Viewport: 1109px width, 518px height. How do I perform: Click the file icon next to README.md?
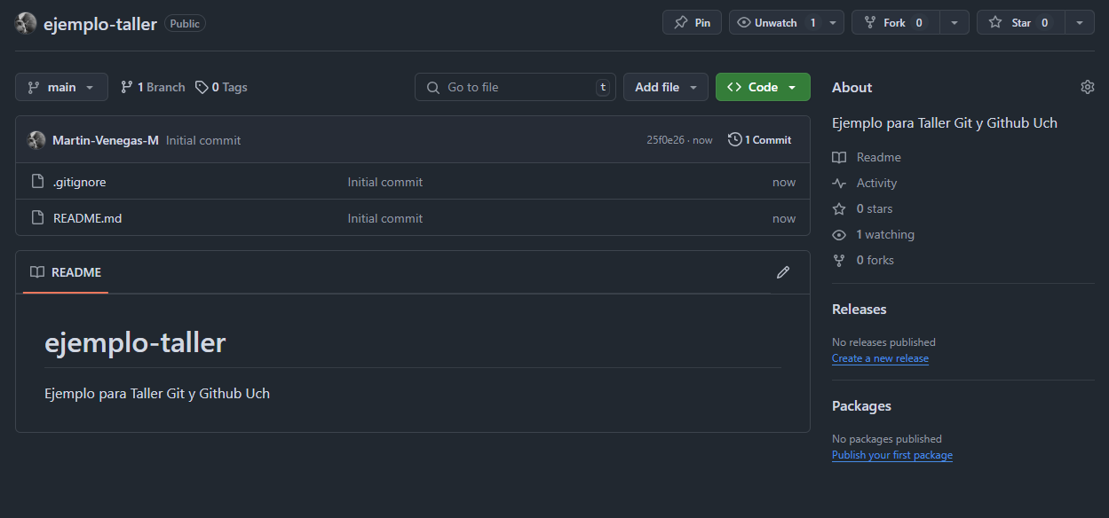point(37,218)
